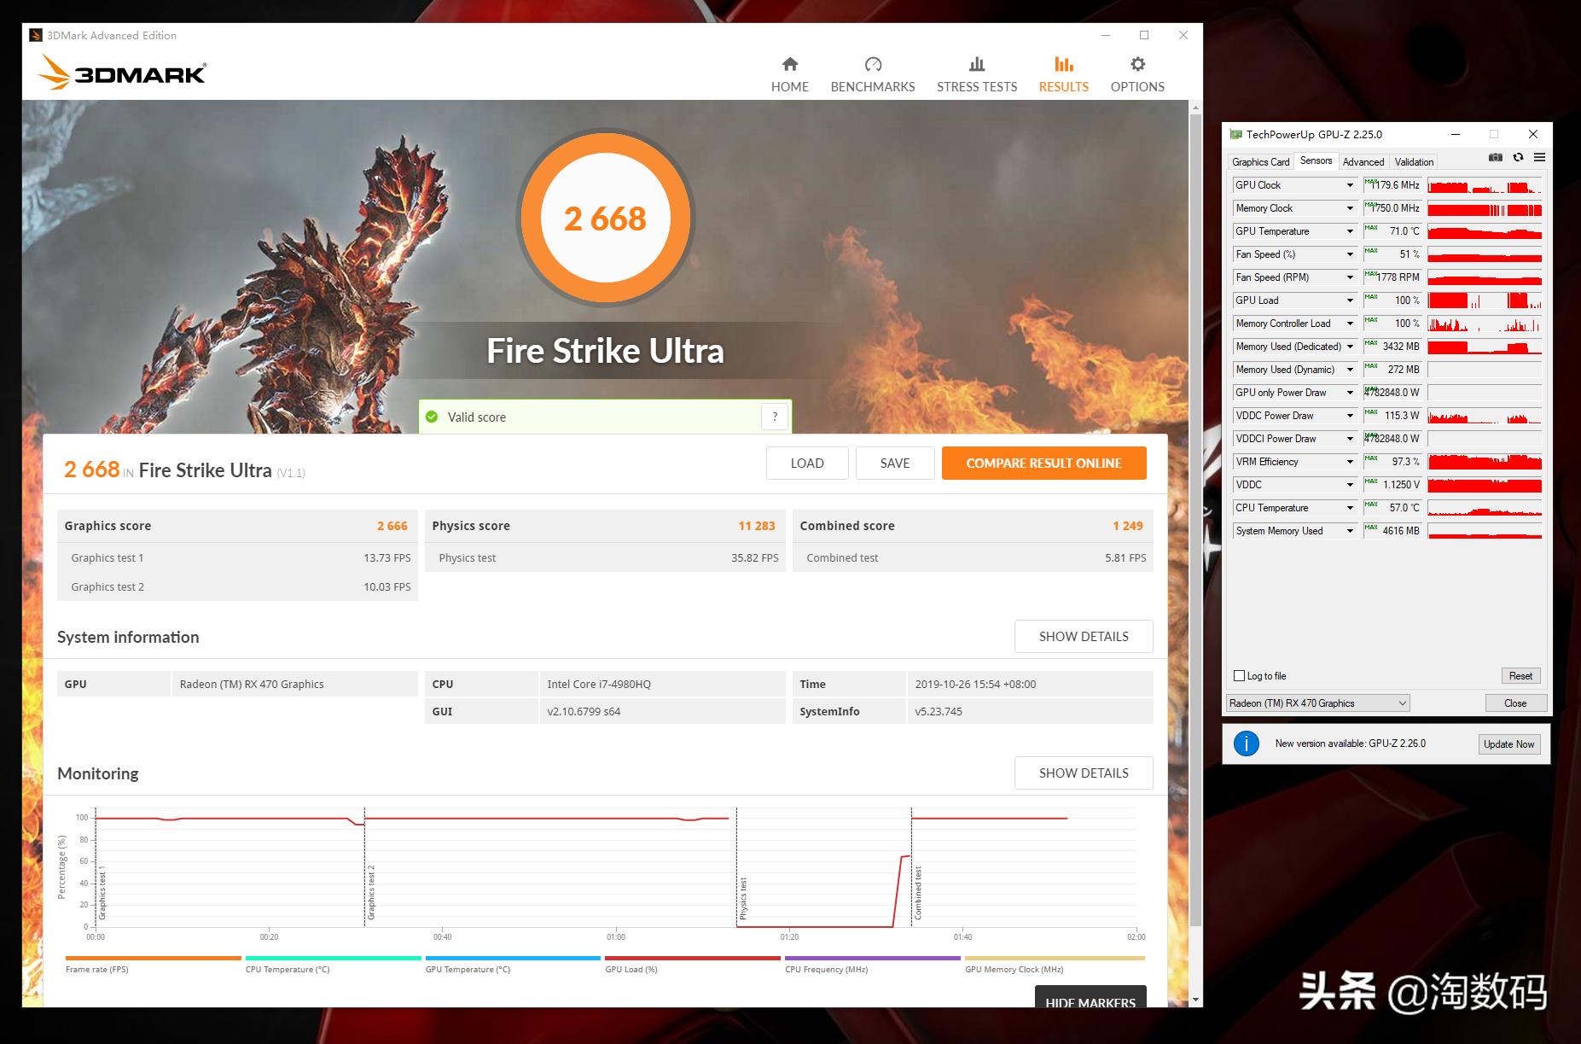
Task: Go to Stress Tests chart icon
Action: pyautogui.click(x=976, y=65)
